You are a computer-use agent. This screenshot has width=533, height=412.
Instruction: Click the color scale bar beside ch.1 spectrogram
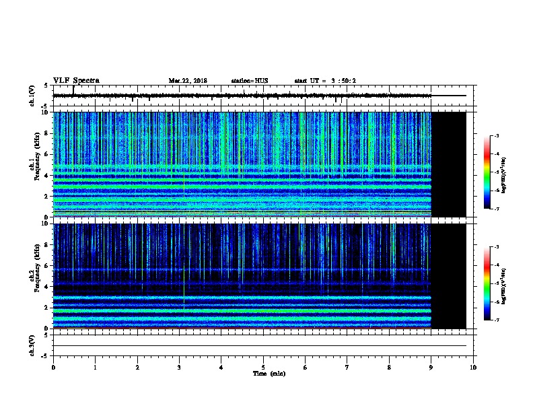(487, 172)
